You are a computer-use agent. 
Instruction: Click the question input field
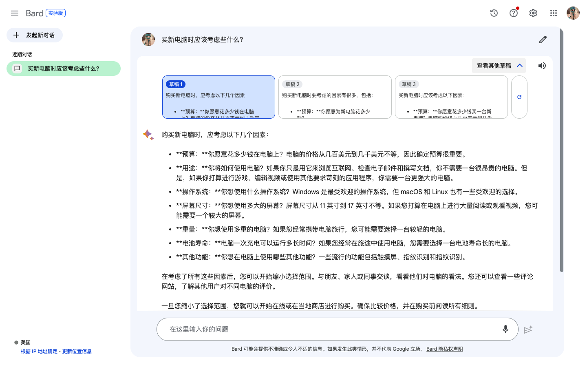click(285, 329)
